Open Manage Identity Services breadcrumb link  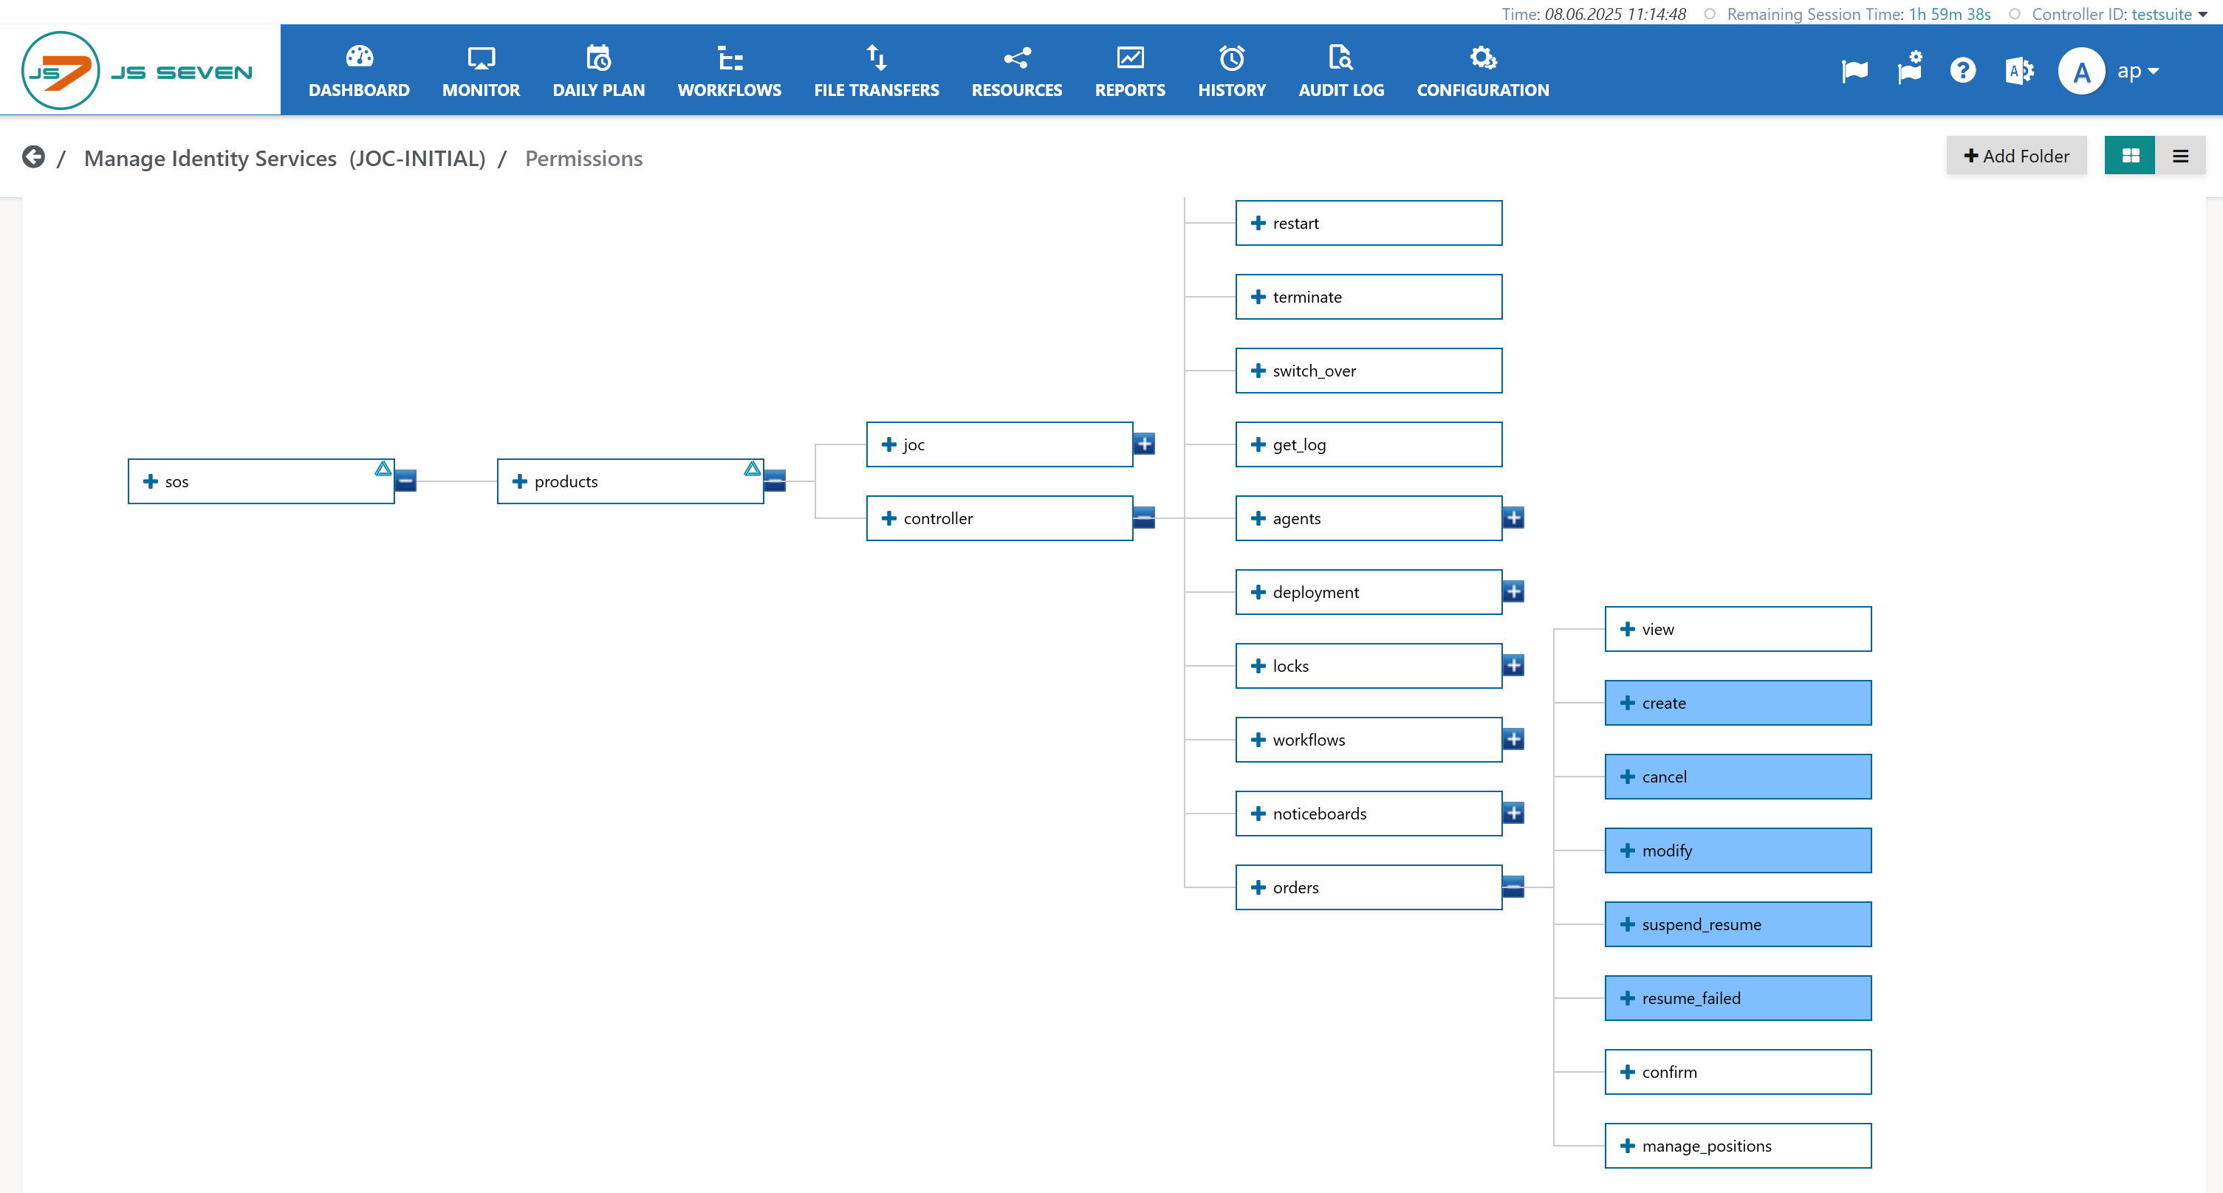pyautogui.click(x=285, y=158)
